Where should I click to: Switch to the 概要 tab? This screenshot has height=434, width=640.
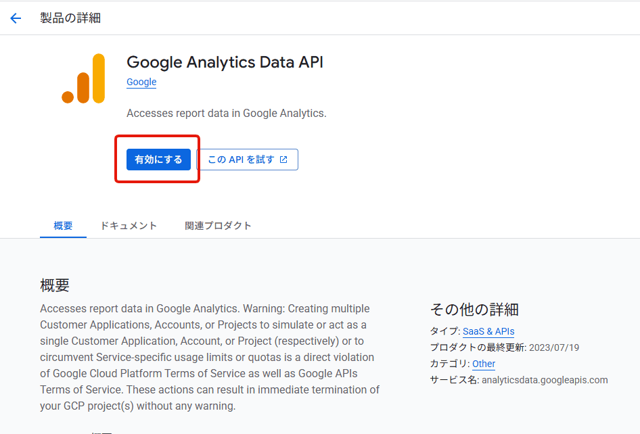63,226
